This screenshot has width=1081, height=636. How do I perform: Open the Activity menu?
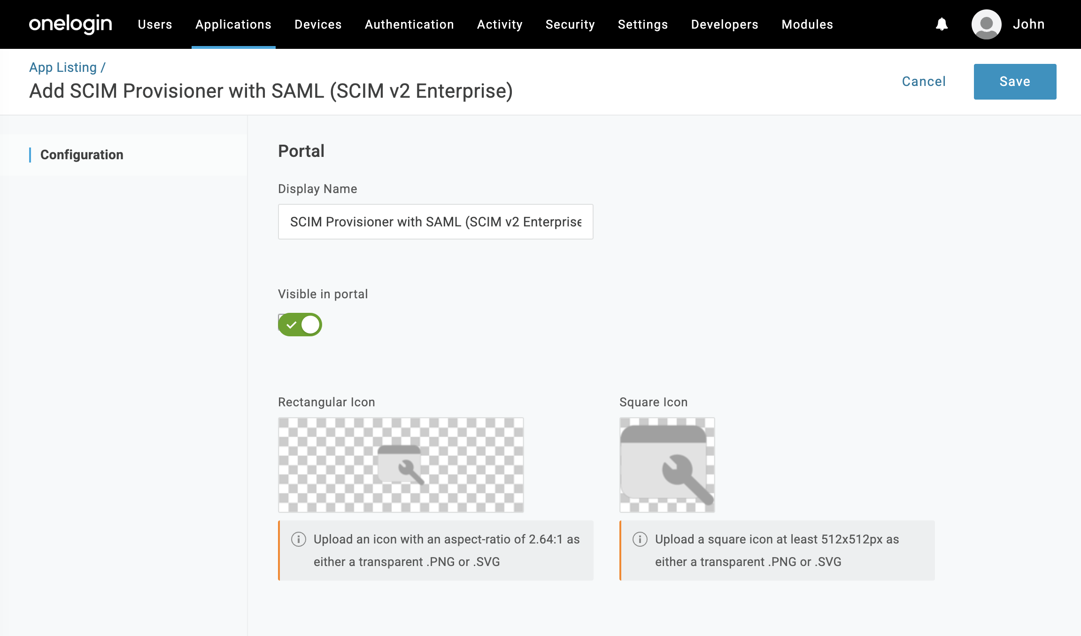(x=500, y=24)
